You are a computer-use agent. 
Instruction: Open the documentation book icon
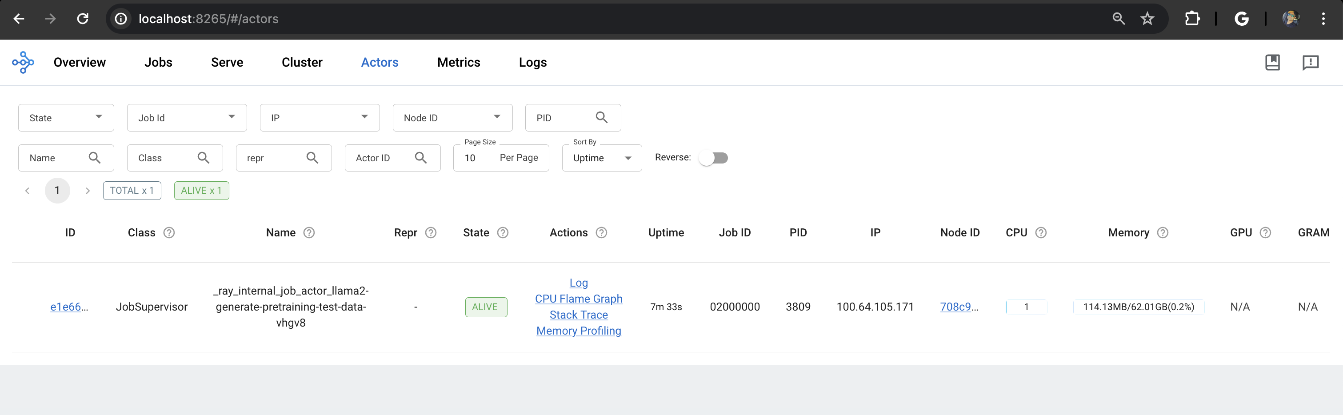click(1273, 62)
